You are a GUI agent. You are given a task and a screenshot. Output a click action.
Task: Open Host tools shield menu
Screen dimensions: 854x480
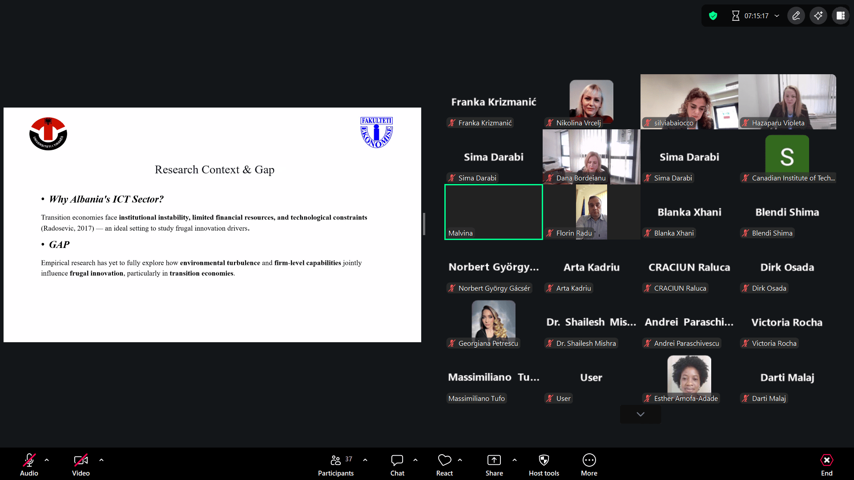tap(544, 465)
